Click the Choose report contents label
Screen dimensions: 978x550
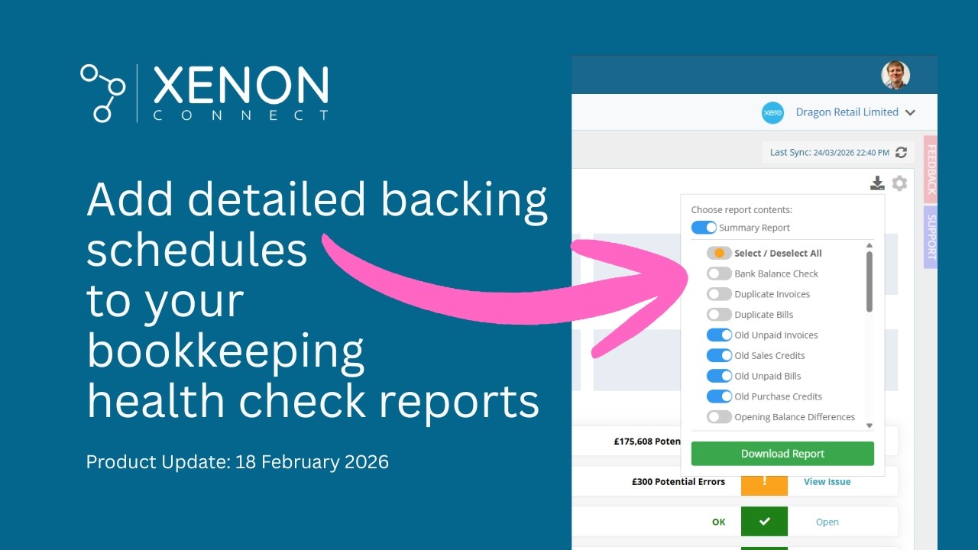coord(742,209)
